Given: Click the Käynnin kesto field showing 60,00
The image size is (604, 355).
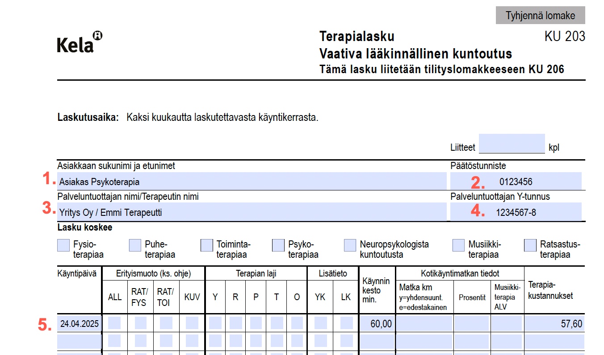Looking at the screenshot, I should pyautogui.click(x=377, y=324).
